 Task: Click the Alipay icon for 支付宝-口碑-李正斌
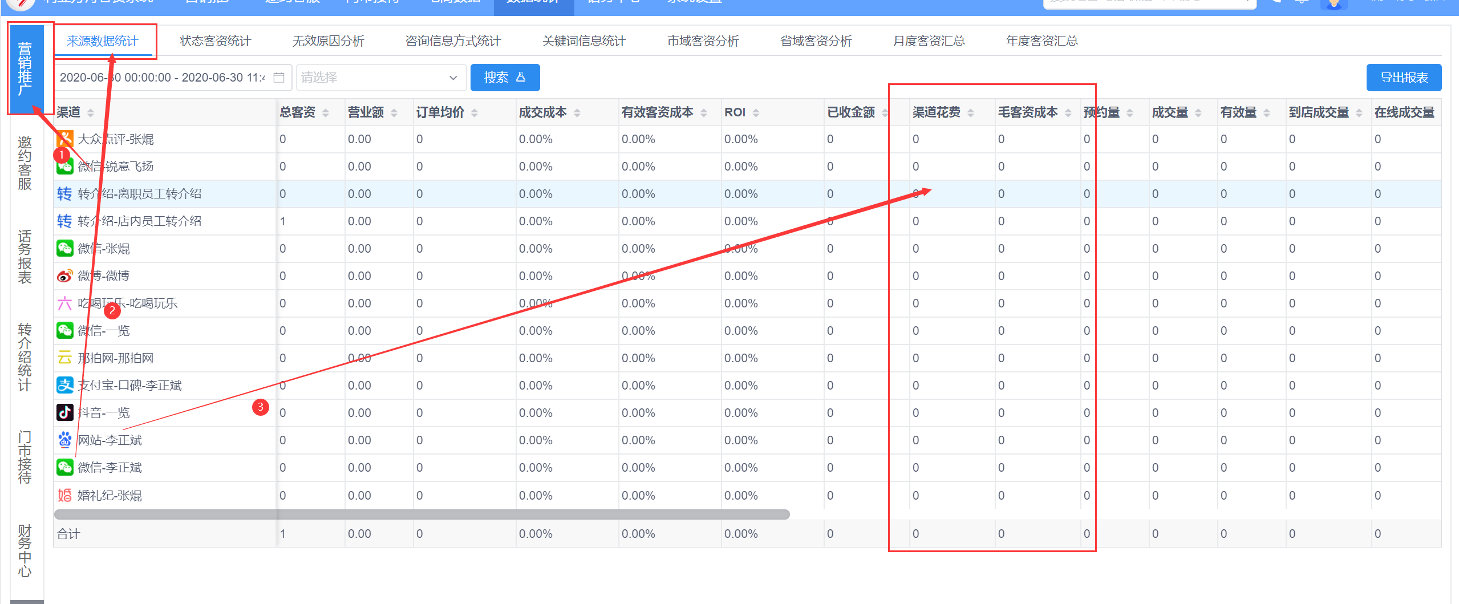[x=64, y=386]
